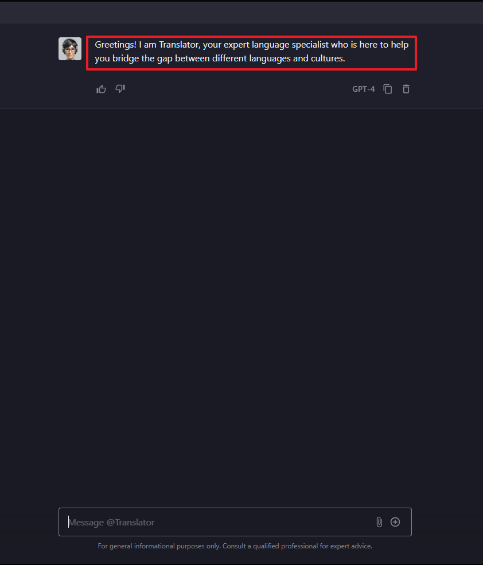Click the greeting text from Translator
The image size is (483, 565).
(x=252, y=52)
